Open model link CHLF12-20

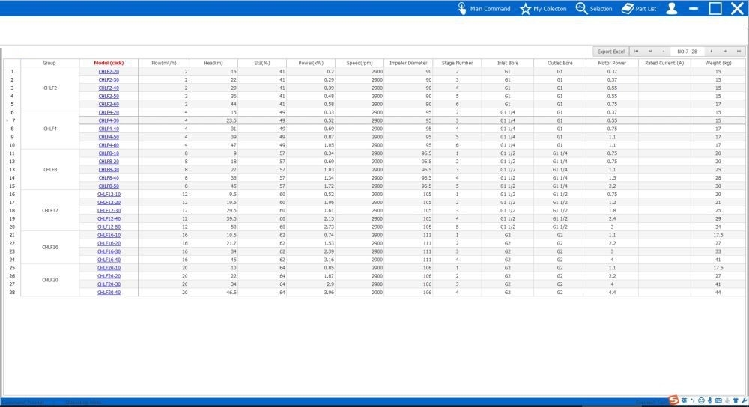click(x=109, y=202)
